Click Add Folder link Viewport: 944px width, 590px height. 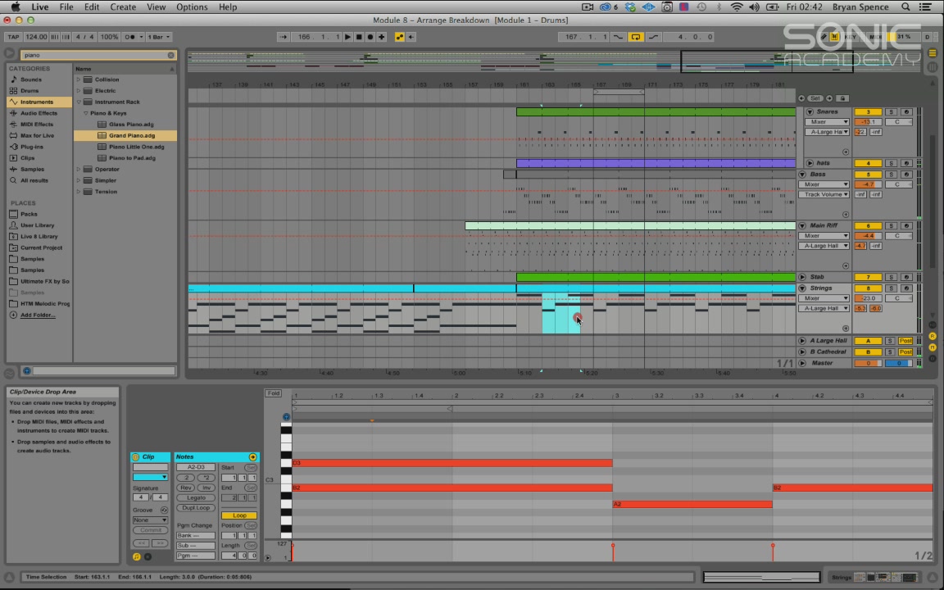pyautogui.click(x=38, y=315)
